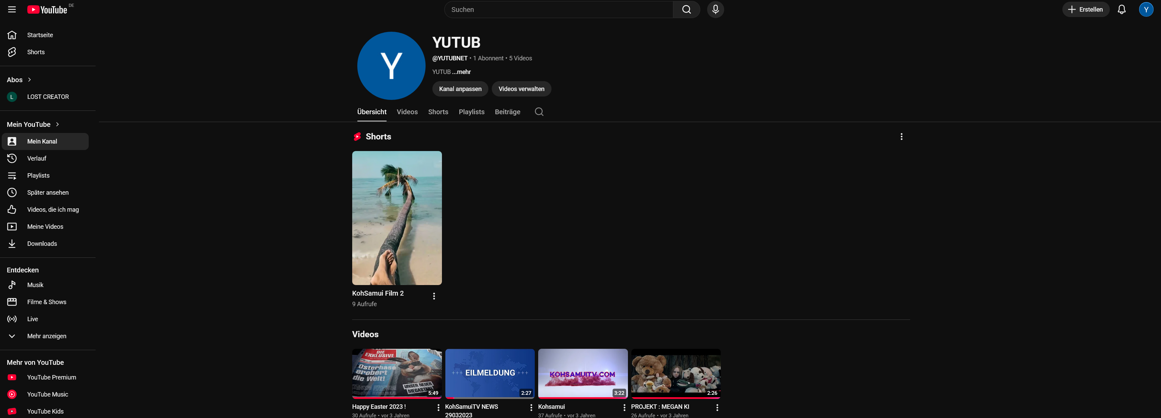Select the Übersicht tab
The height and width of the screenshot is (418, 1161).
tap(372, 112)
